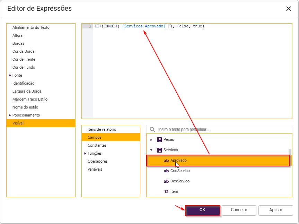Expand the Funções category
This screenshot has width=299, height=224.
point(85,153)
